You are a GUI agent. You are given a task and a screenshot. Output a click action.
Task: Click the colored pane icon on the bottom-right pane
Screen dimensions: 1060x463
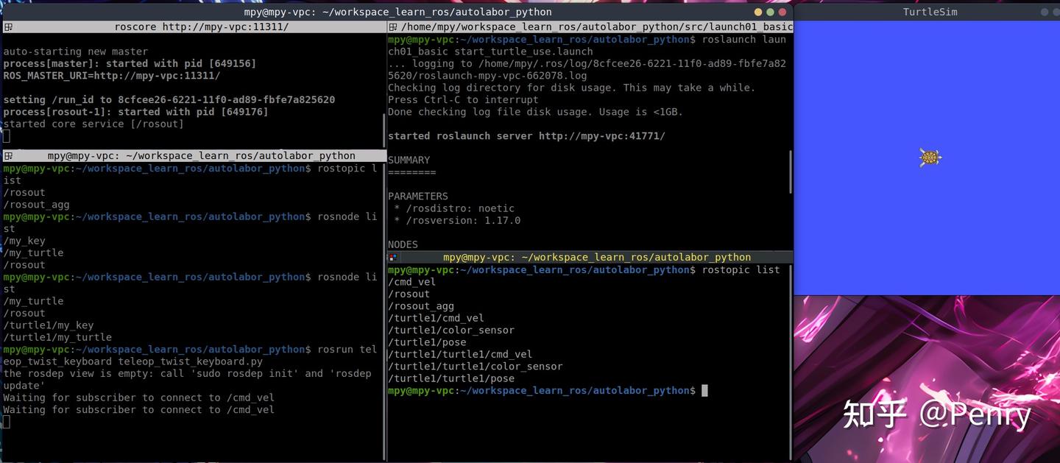tap(393, 257)
